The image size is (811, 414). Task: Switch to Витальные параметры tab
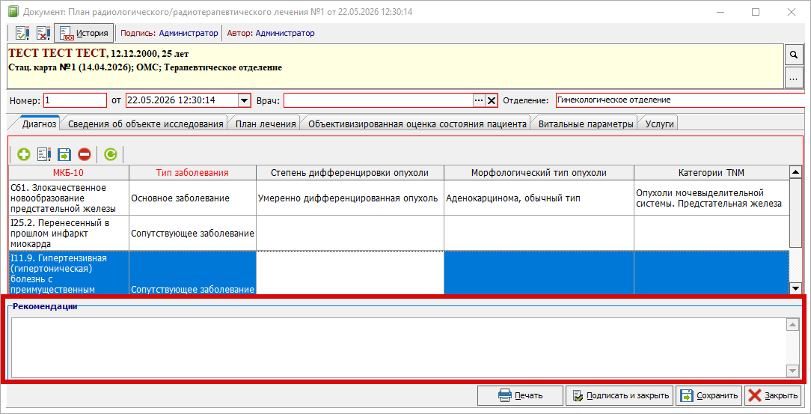pos(586,124)
